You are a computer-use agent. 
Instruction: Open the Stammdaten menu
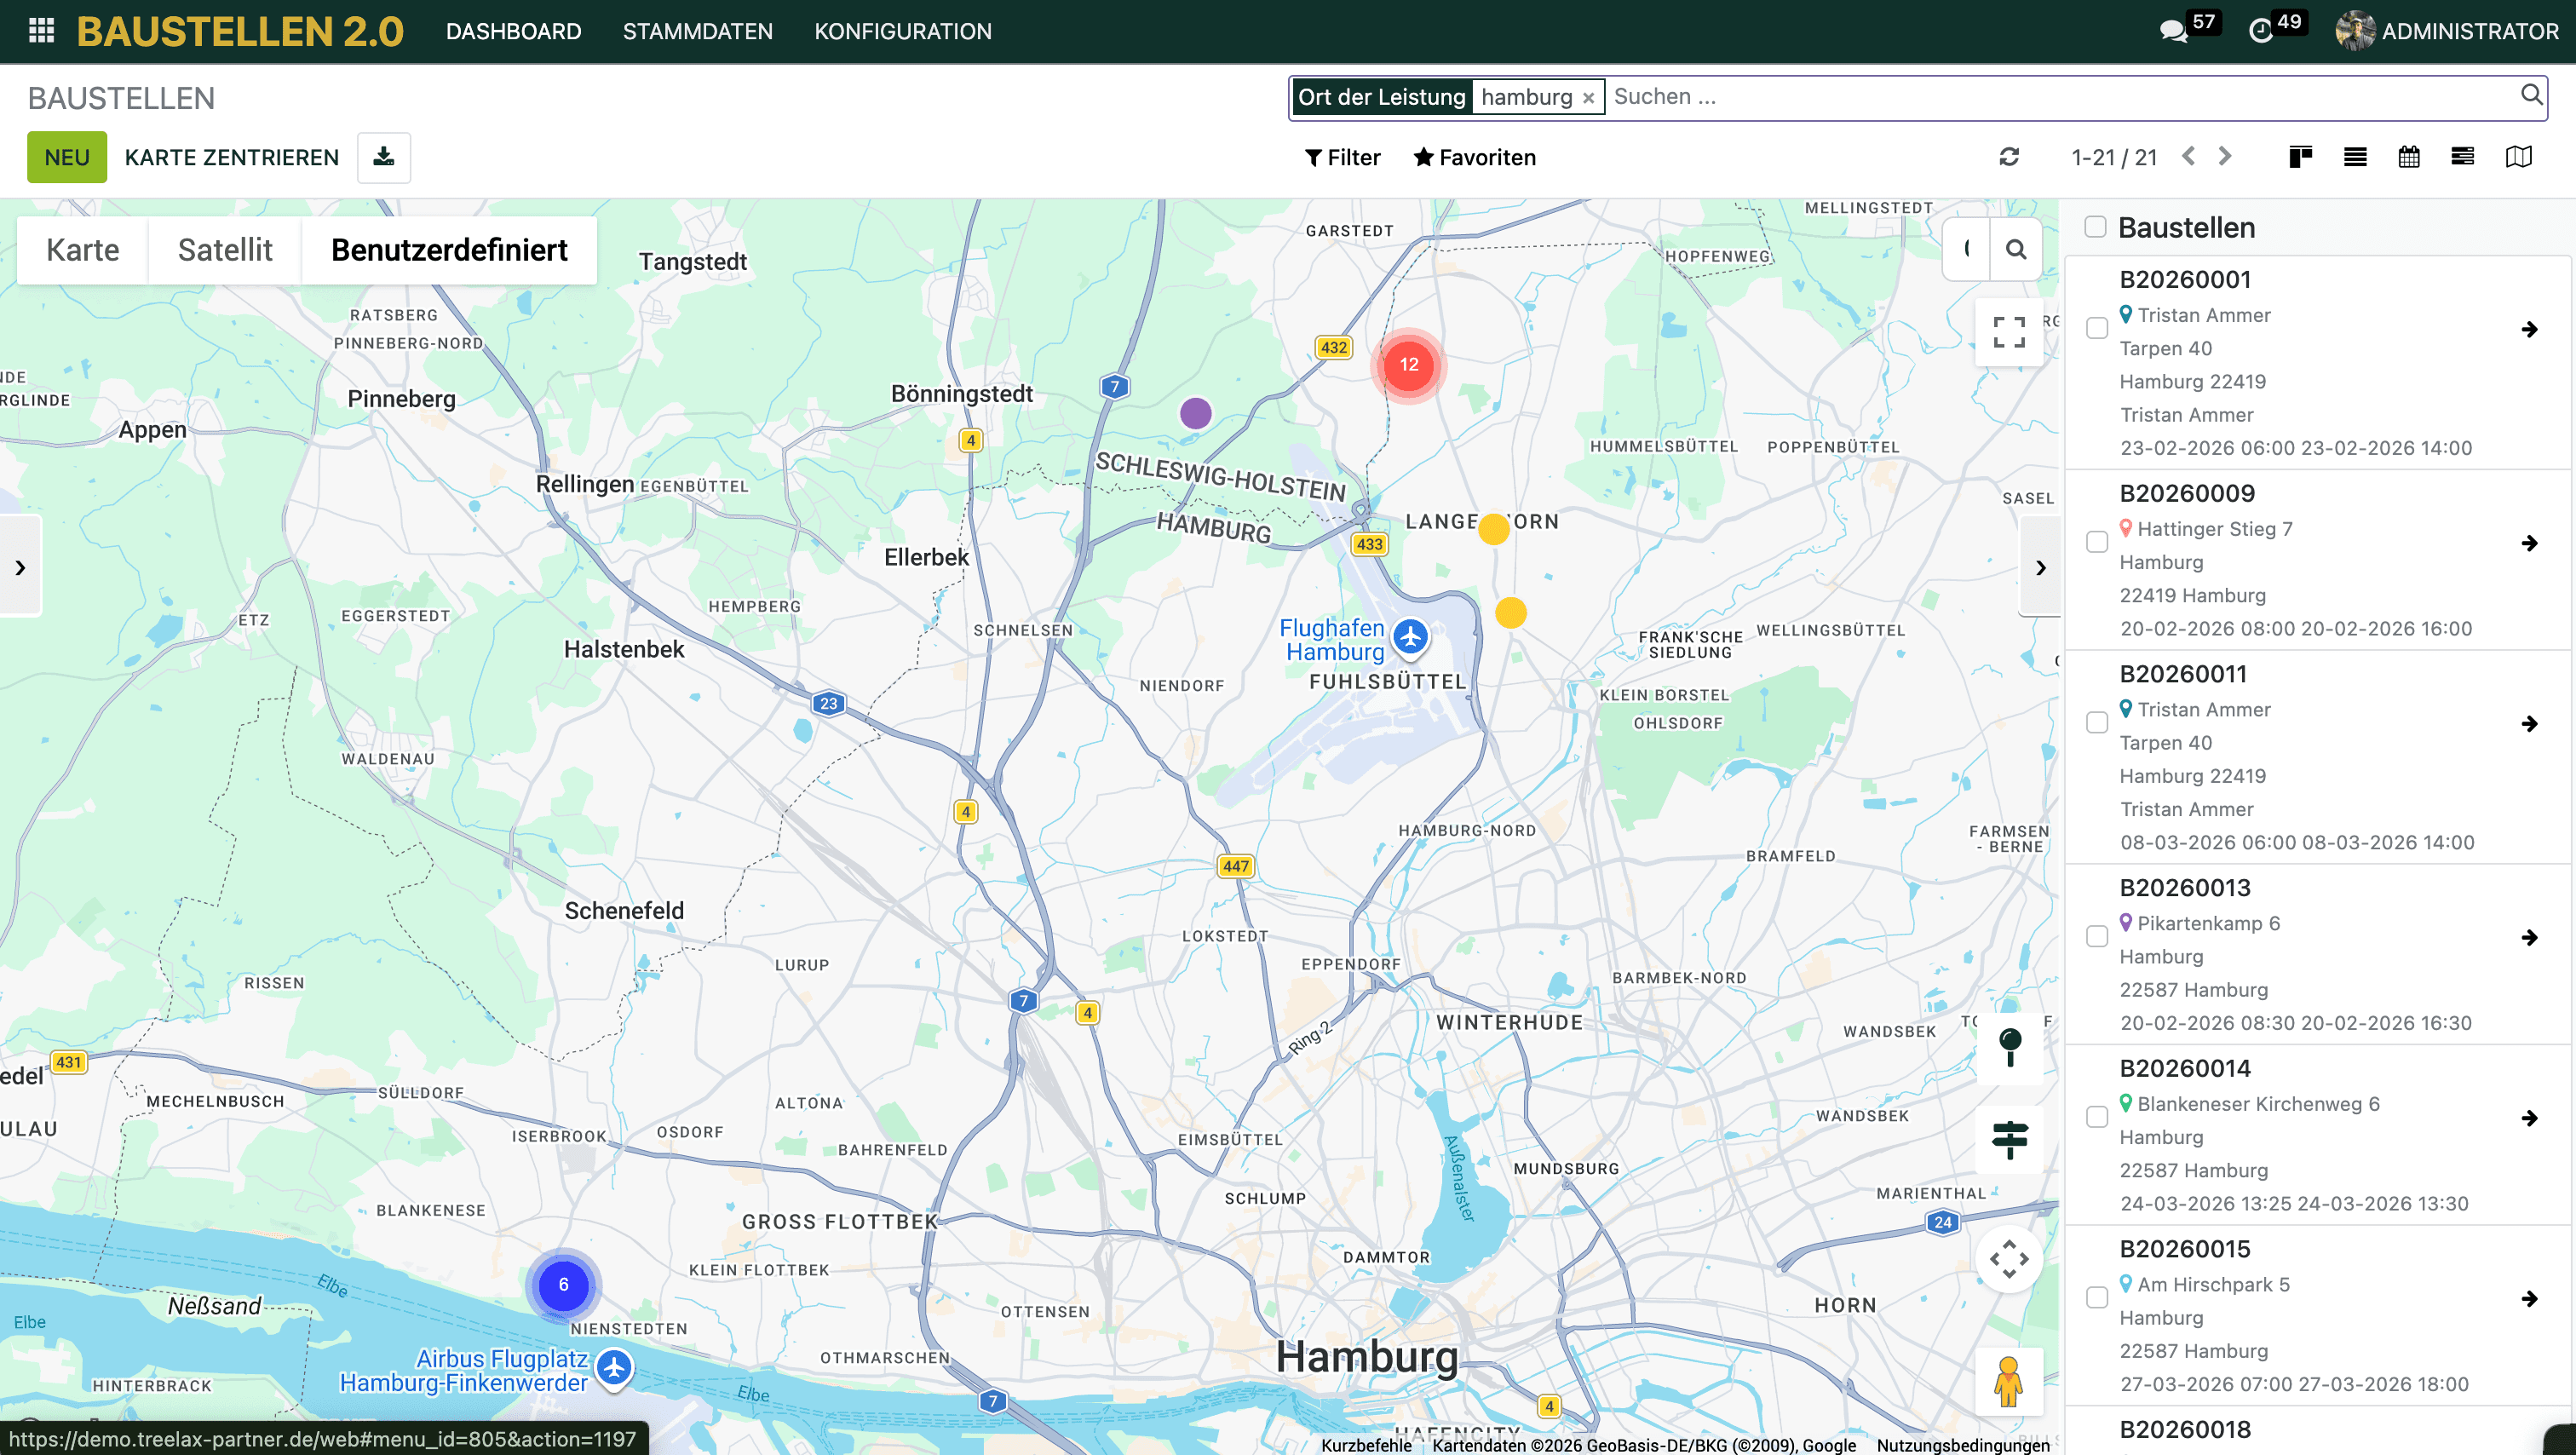coord(697,31)
